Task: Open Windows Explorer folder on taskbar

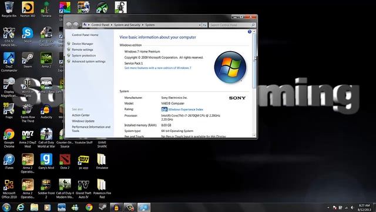Action: [34, 207]
